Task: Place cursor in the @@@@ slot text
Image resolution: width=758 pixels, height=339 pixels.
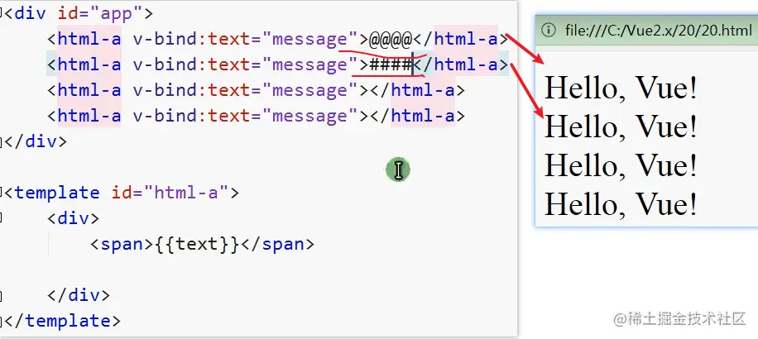Action: [x=390, y=39]
